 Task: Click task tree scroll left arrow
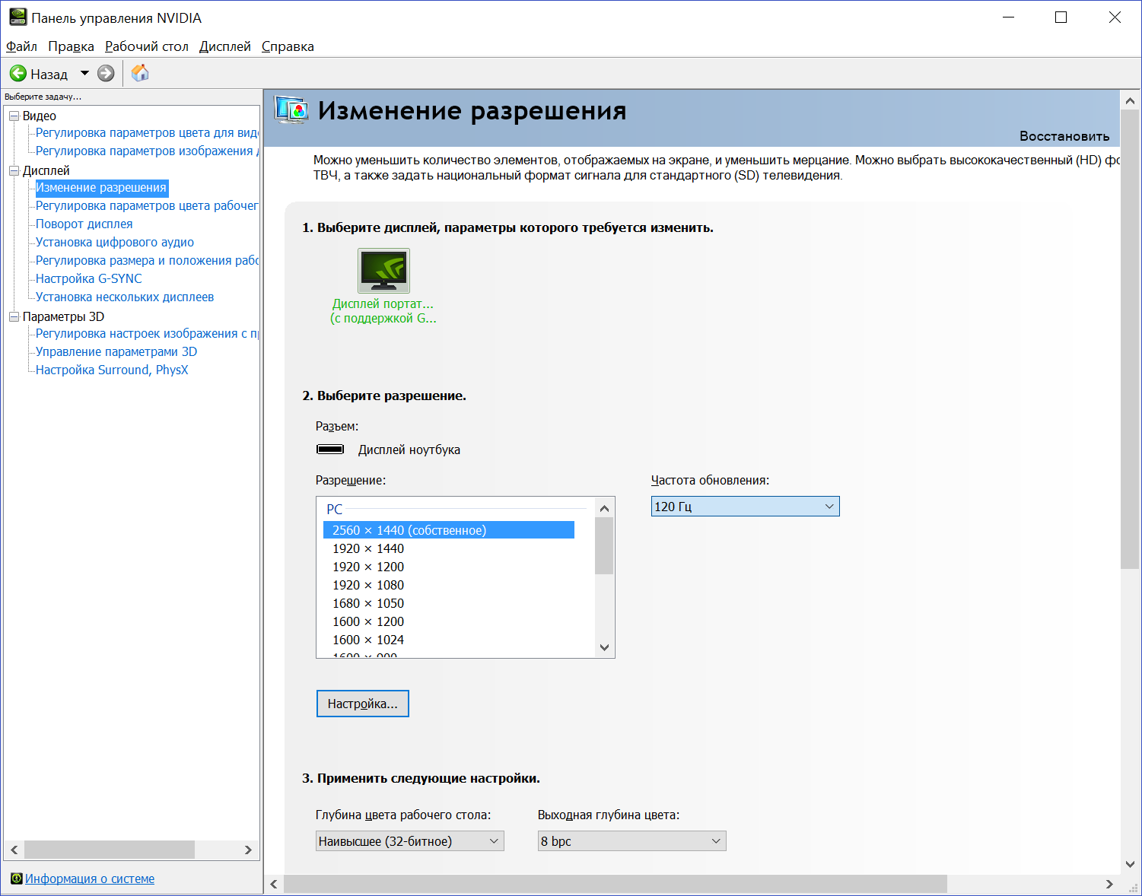14,850
